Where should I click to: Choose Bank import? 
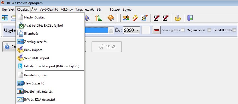coord(50,50)
